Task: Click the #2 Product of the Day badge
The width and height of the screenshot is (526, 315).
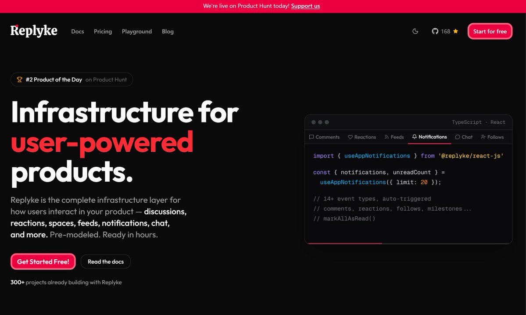Action: tap(72, 79)
